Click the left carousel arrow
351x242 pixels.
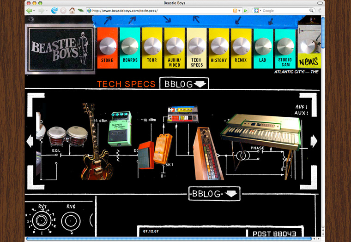(30, 141)
